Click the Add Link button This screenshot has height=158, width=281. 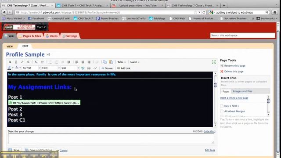pyautogui.click(x=123, y=68)
